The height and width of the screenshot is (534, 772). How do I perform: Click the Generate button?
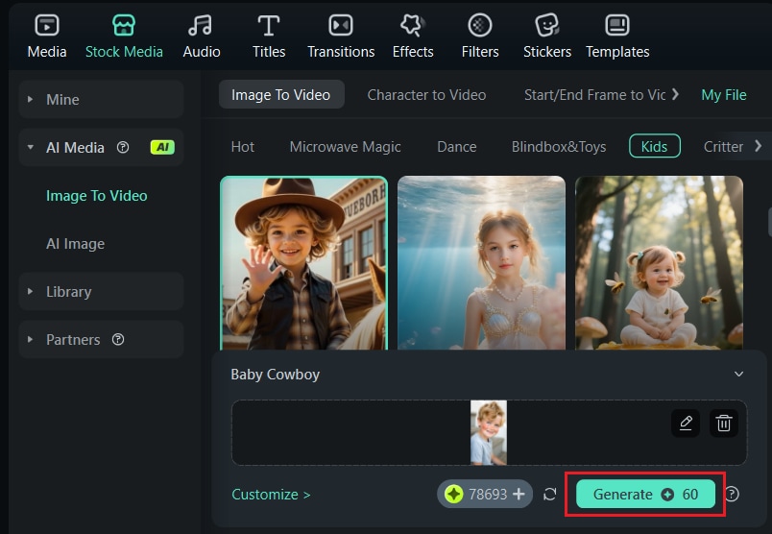[x=645, y=494]
